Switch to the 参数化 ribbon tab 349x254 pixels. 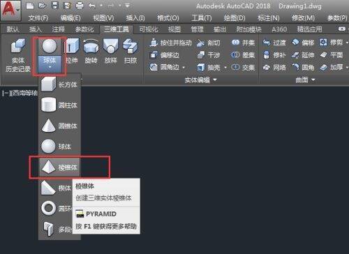click(84, 29)
